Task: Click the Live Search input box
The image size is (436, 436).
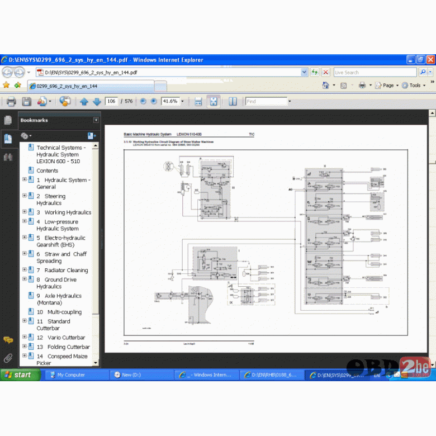Action: coord(375,72)
